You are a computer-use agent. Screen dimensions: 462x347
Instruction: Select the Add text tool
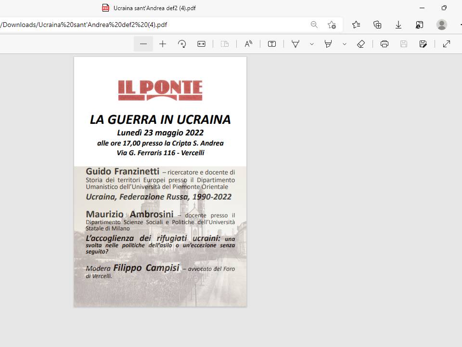coord(272,44)
